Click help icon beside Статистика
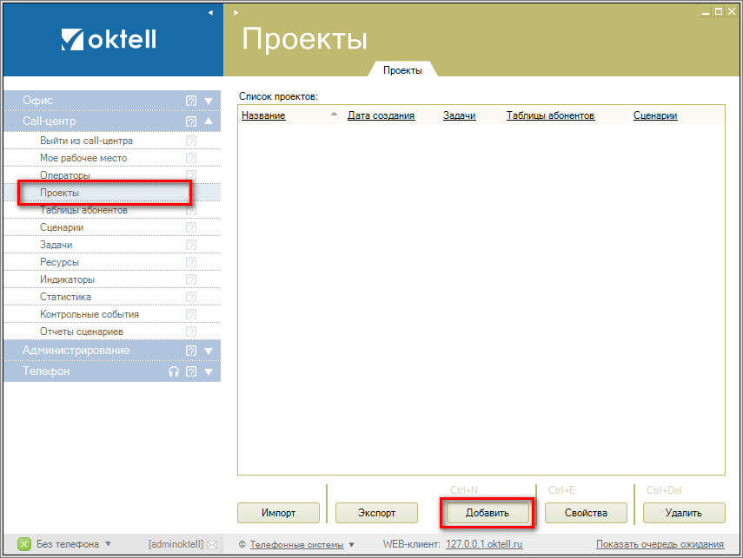 [x=191, y=297]
